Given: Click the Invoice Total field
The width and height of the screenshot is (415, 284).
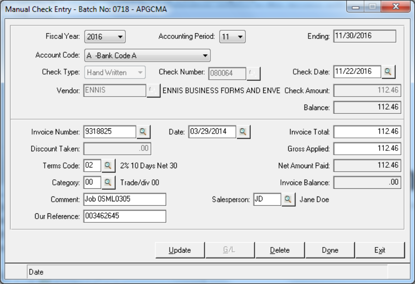Looking at the screenshot, I should (367, 132).
